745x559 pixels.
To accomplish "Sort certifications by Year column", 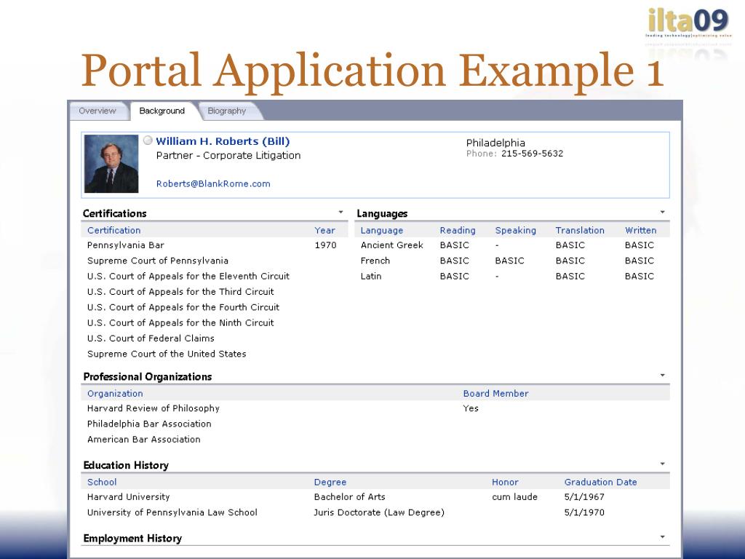I will click(x=325, y=230).
